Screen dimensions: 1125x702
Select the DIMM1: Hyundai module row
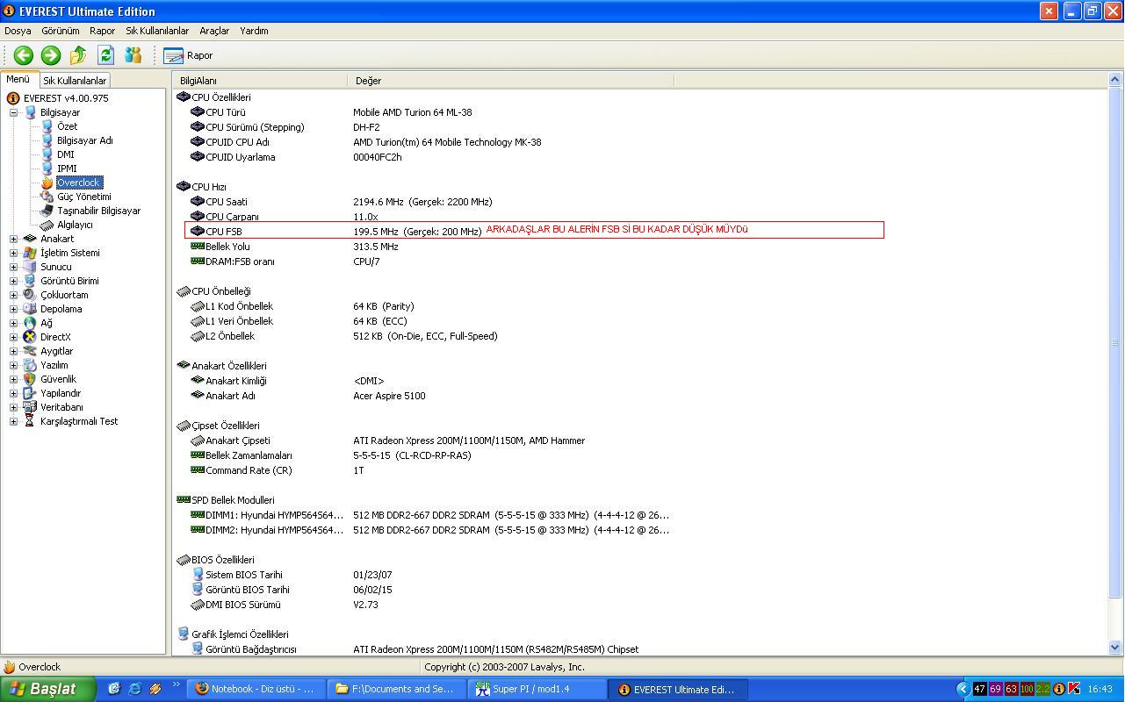click(x=430, y=515)
